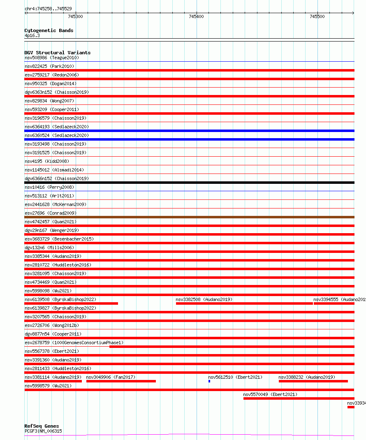Click esv2726706 (Wong2012b) label
Viewport: 366px width, 440px height.
click(x=52, y=326)
